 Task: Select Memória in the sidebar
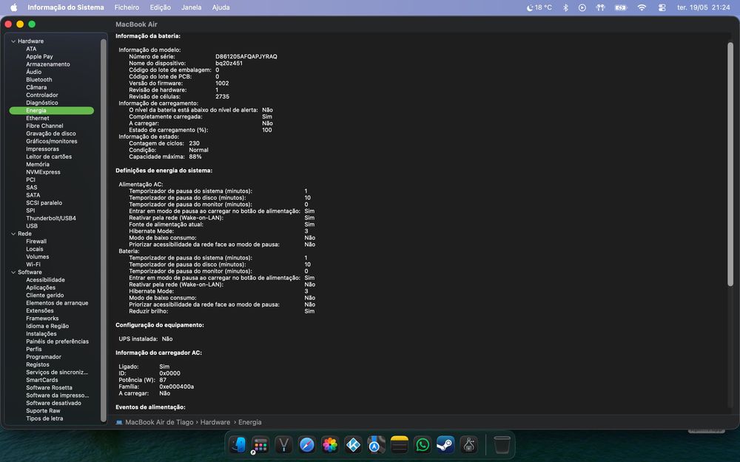point(37,165)
